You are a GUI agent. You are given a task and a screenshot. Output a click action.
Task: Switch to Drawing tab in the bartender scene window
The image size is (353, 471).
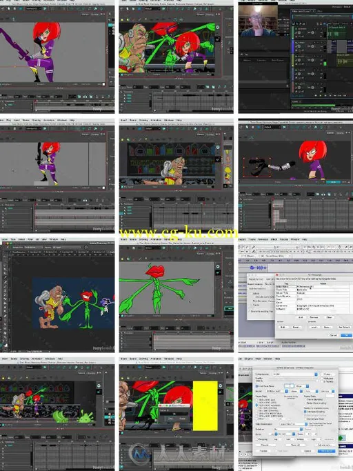click(x=210, y=134)
